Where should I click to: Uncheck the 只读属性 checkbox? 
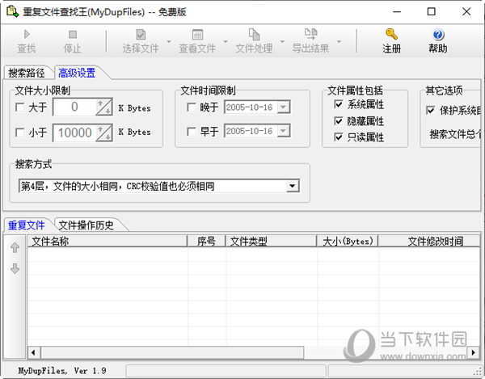[339, 137]
